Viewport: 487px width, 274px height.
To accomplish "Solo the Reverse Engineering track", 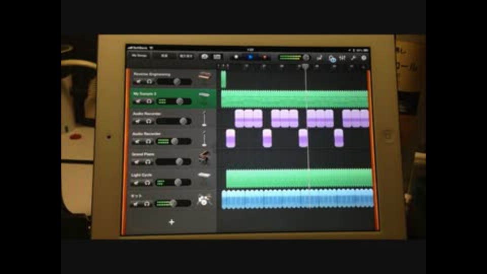I will pyautogui.click(x=149, y=82).
